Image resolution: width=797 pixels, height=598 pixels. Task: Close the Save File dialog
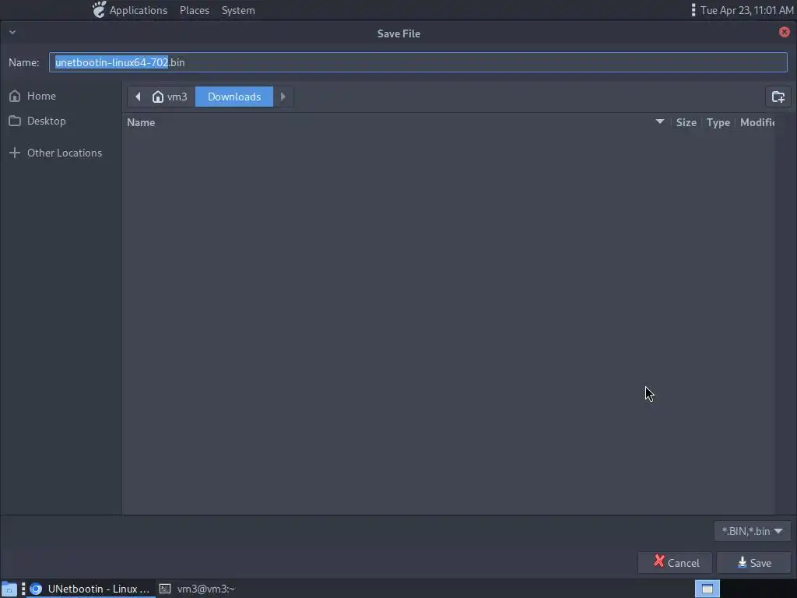785,32
